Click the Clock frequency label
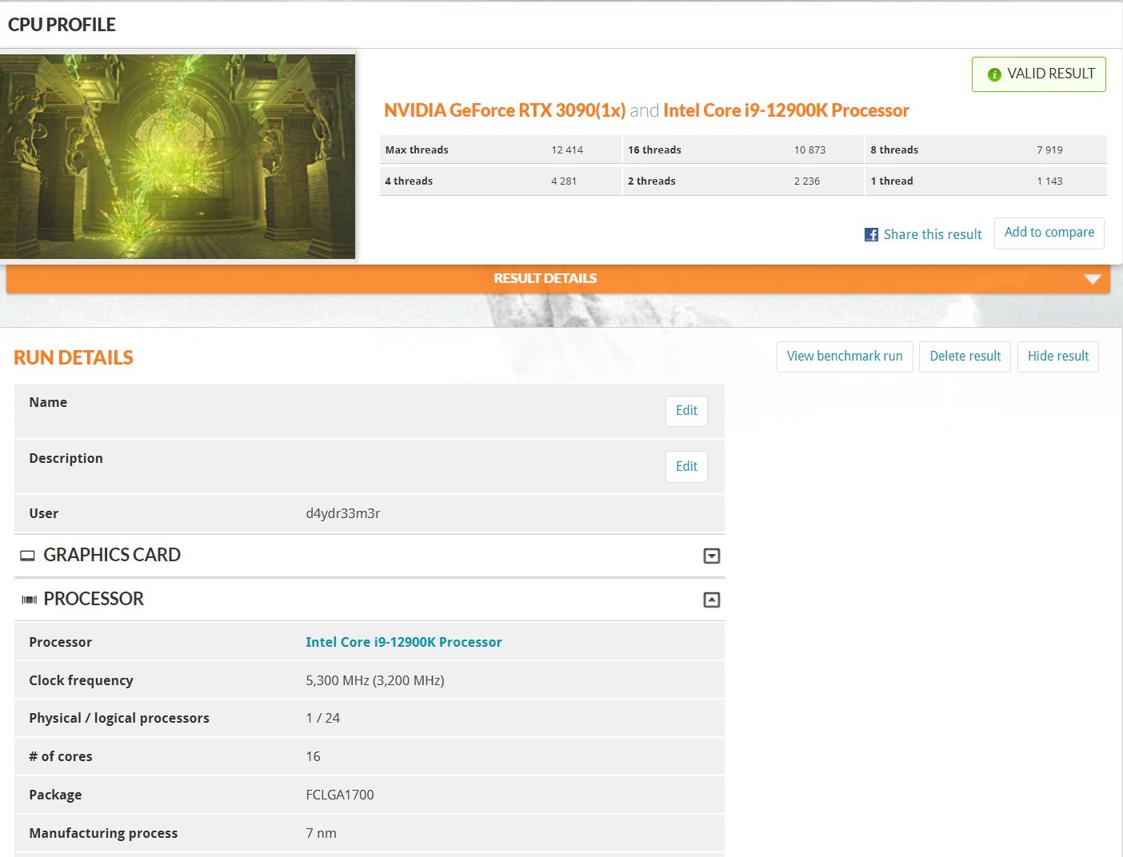The image size is (1123, 857). (x=81, y=680)
